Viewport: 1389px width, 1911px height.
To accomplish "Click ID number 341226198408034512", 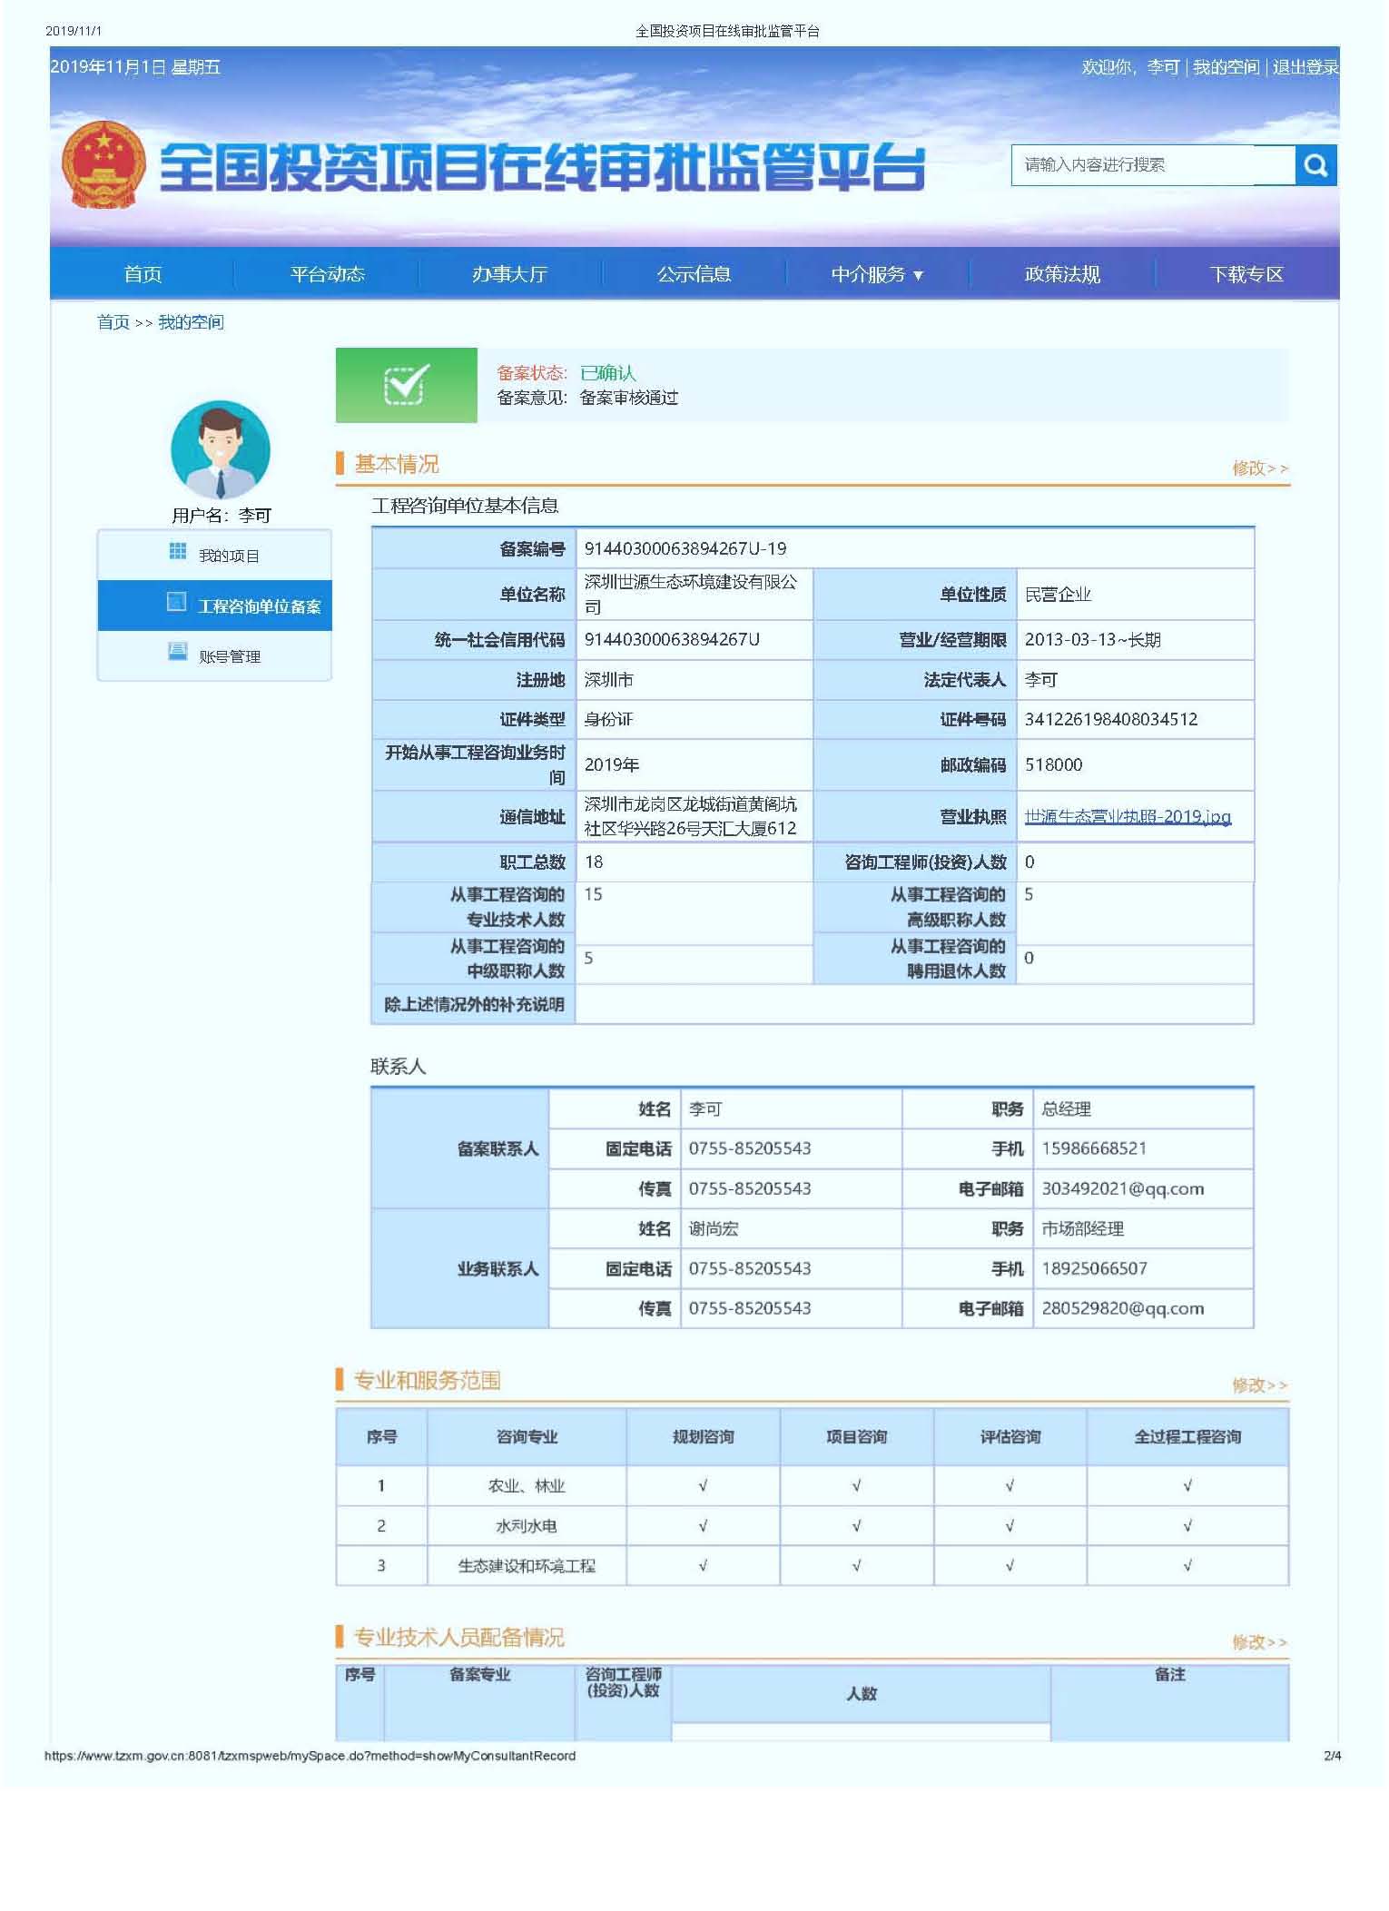I will point(1111,720).
